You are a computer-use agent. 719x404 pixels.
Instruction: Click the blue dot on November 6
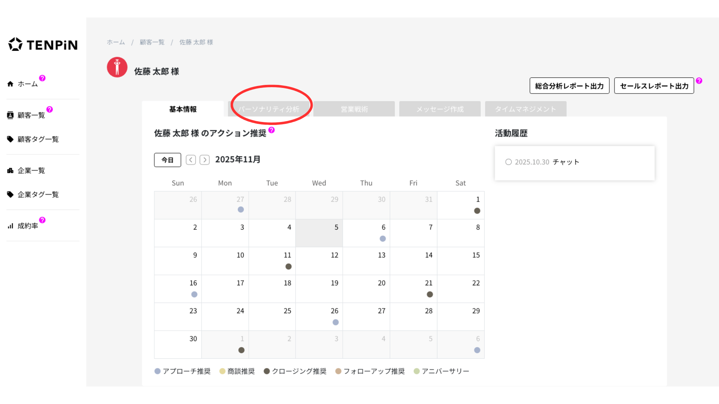382,239
